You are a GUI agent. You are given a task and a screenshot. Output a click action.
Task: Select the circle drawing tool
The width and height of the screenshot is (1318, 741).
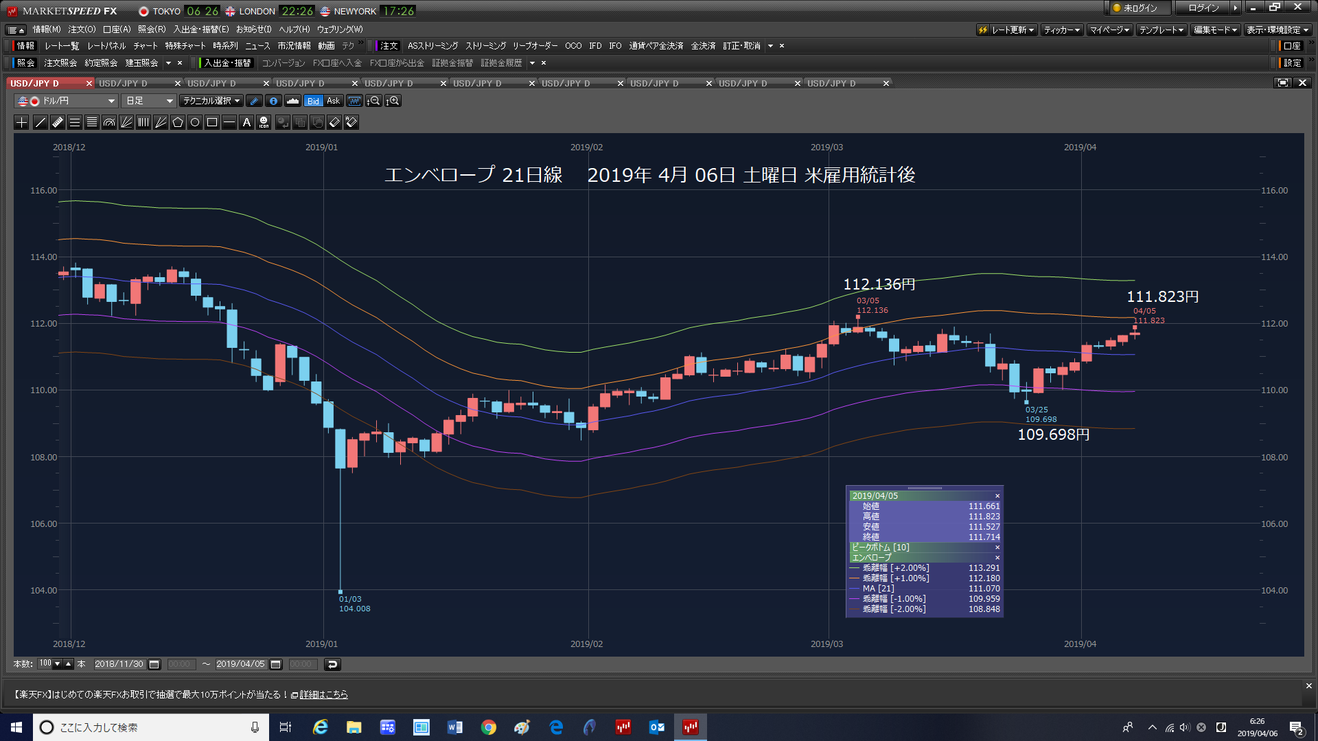(x=195, y=122)
